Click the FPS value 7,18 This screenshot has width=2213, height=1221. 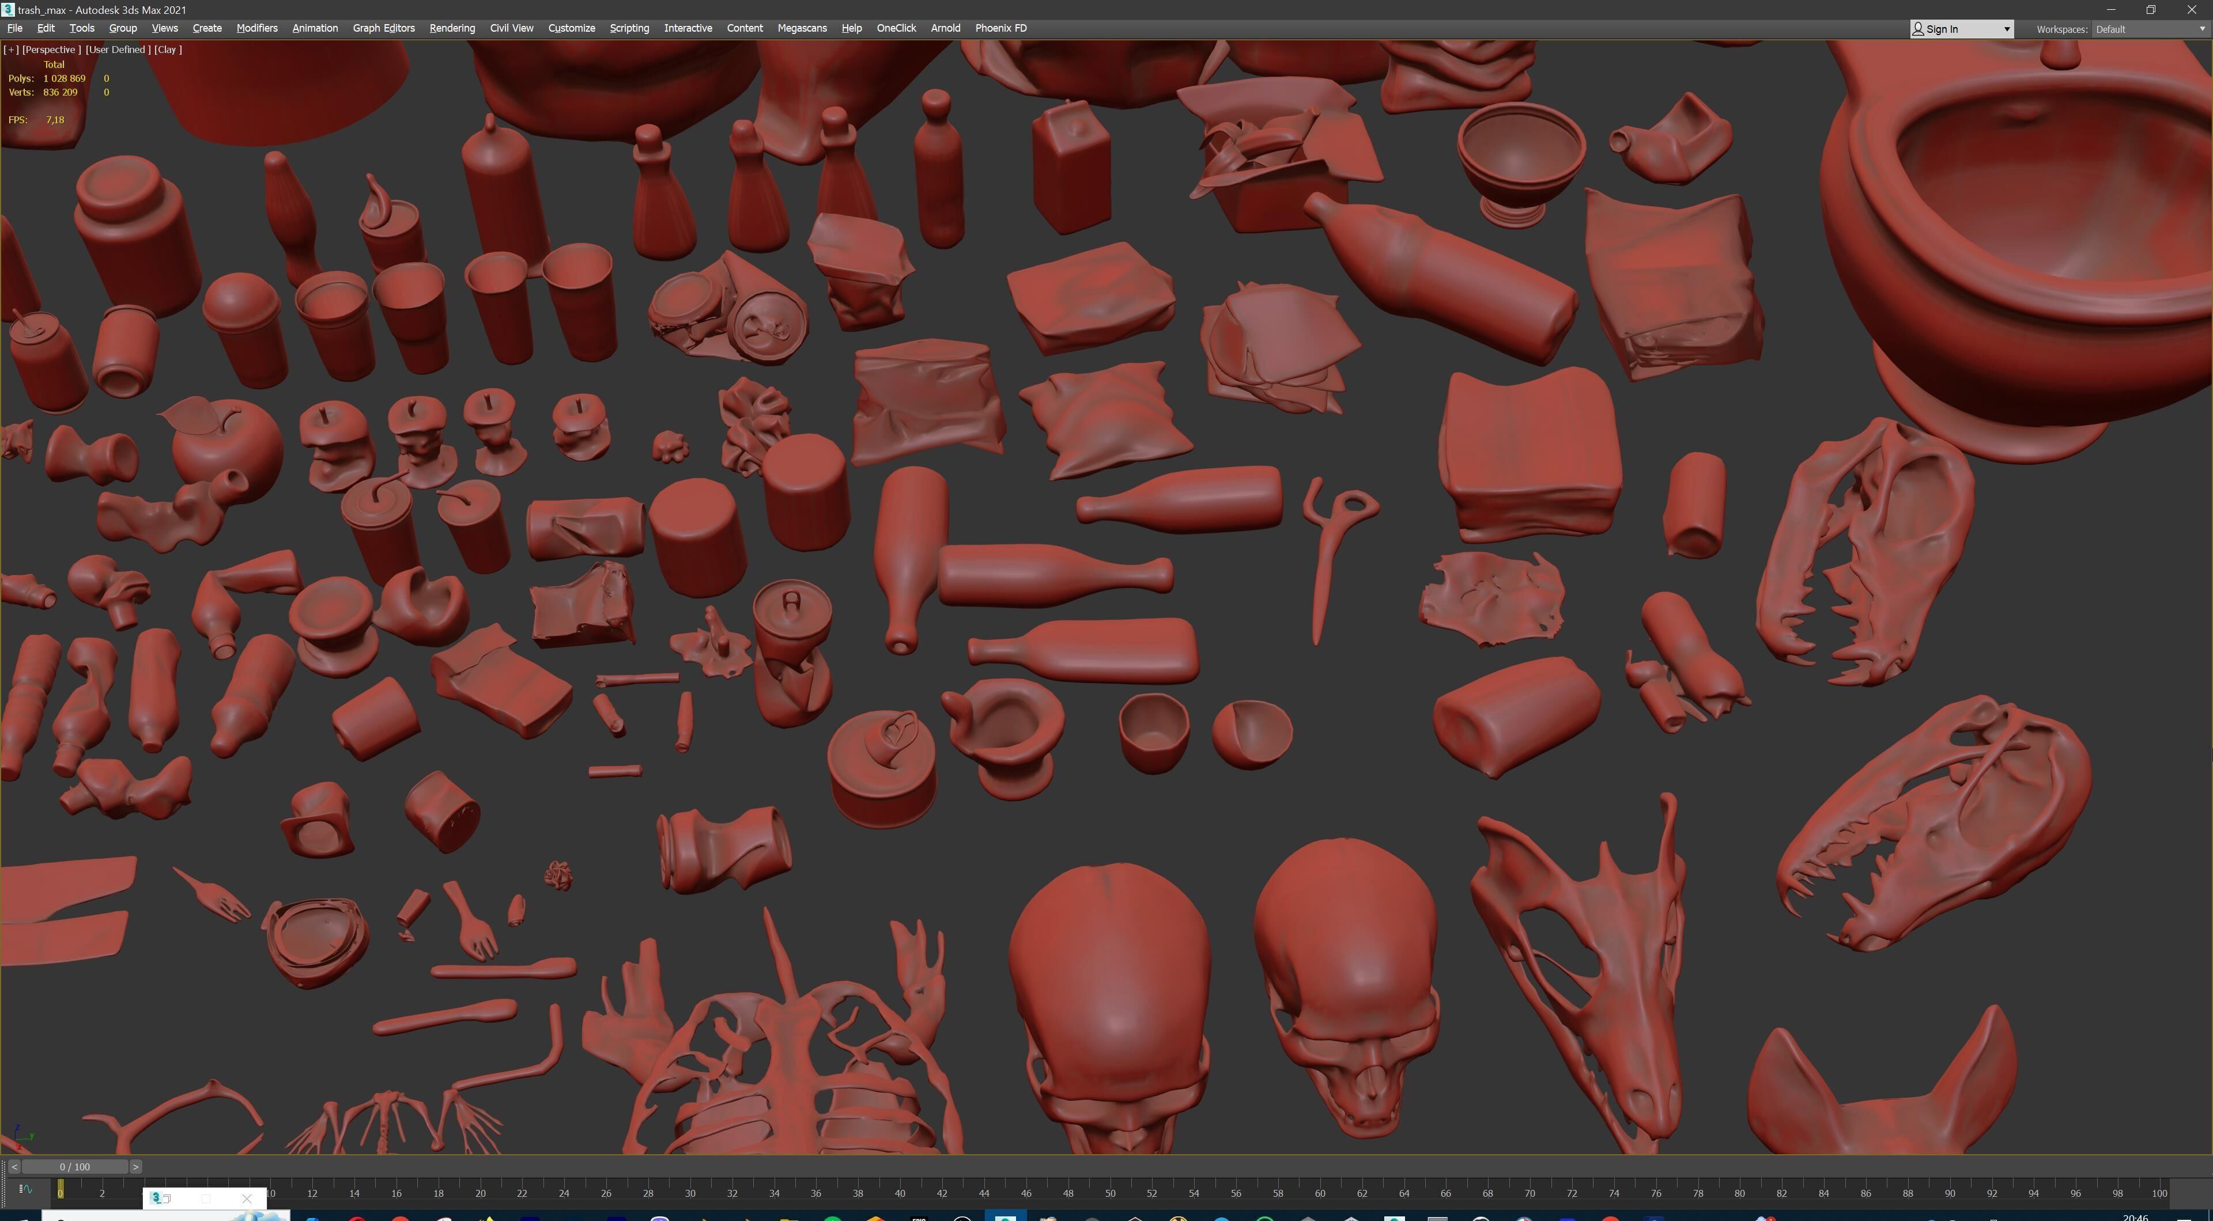55,119
